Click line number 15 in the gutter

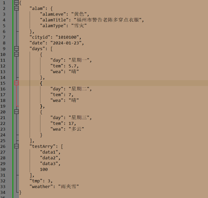coord(3,83)
